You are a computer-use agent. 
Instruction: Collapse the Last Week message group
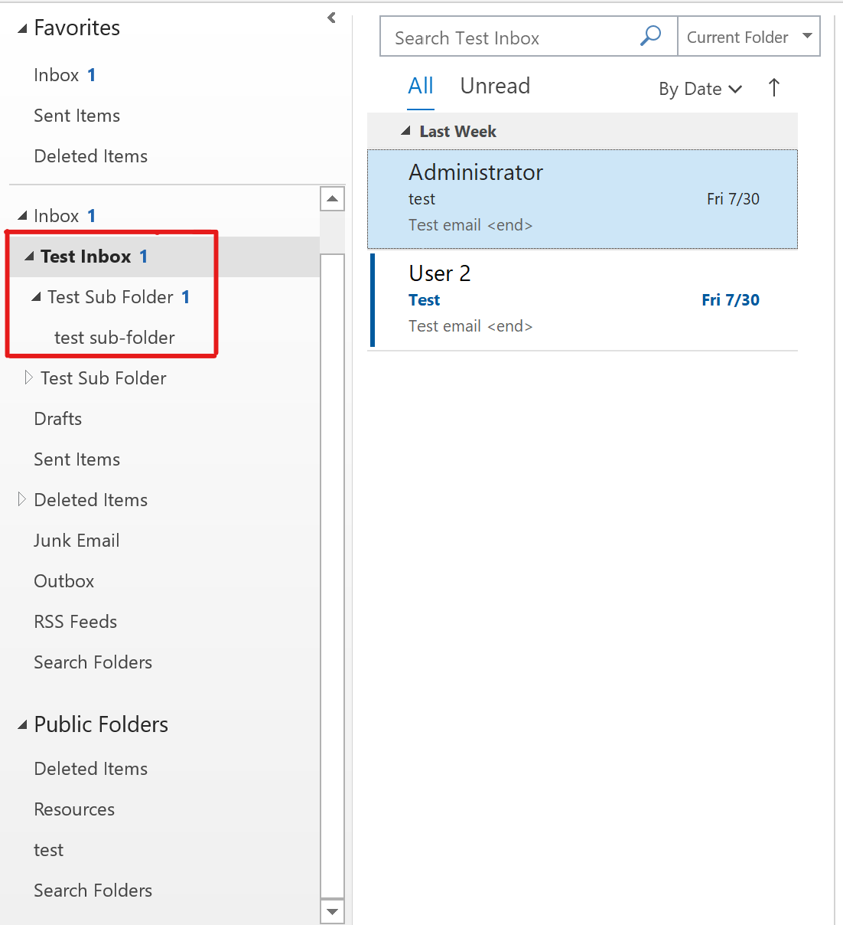tap(406, 132)
